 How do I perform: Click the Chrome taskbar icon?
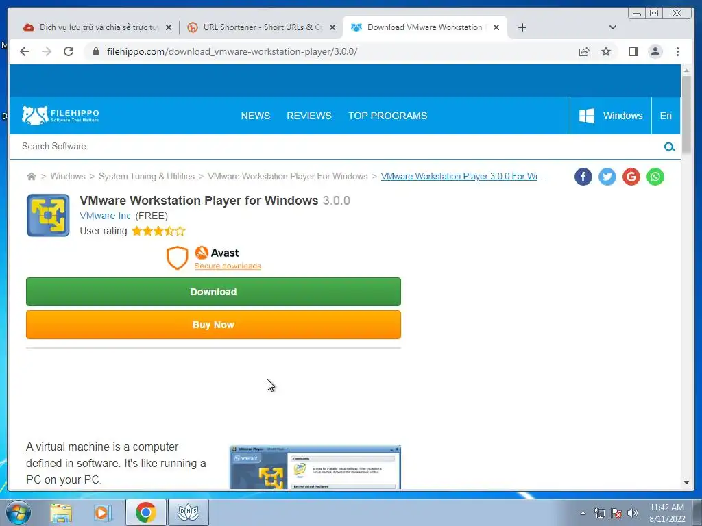click(x=145, y=512)
